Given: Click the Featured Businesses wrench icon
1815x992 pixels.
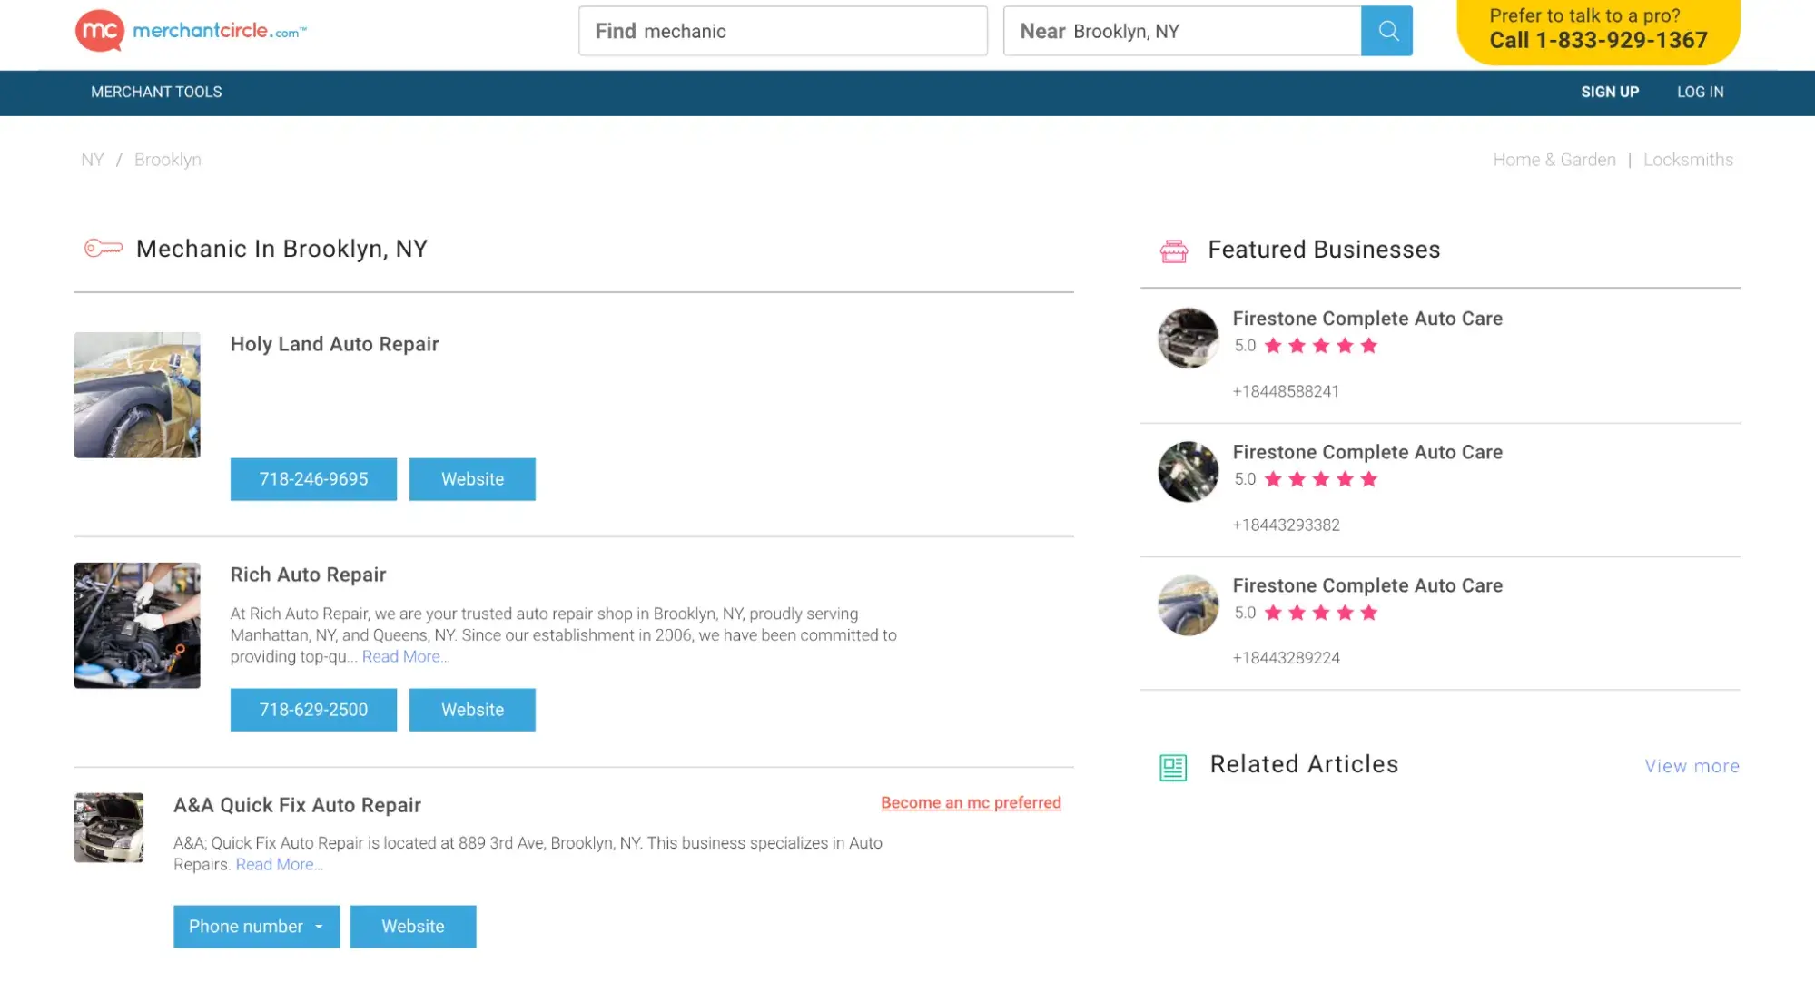Looking at the screenshot, I should coord(1171,250).
